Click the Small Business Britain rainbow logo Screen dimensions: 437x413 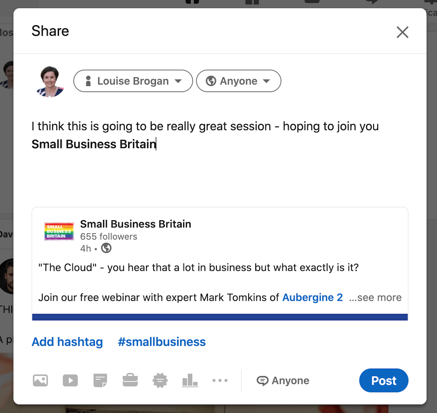pos(59,231)
